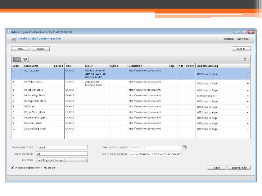Screen dimensions: 262x196
Task: Click 'Both Directions' value for 04_Scrolling_Stack
Action: (206, 96)
